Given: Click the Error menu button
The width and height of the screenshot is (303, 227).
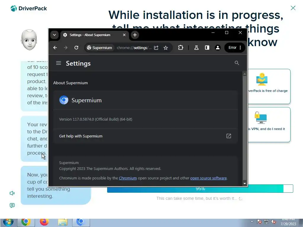Looking at the screenshot, I should click(x=235, y=48).
